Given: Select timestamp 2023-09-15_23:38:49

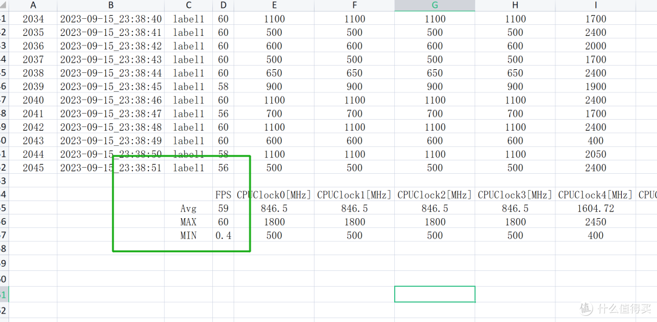Looking at the screenshot, I should tap(111, 141).
